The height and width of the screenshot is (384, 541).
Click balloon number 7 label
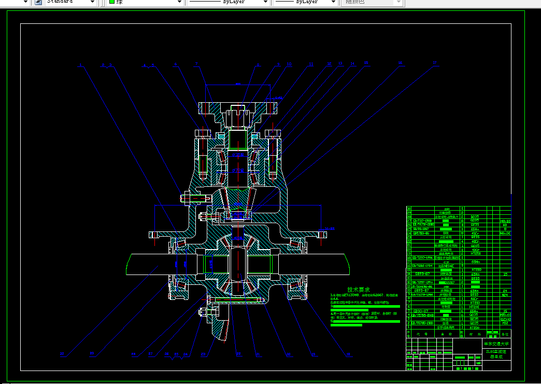click(x=196, y=64)
